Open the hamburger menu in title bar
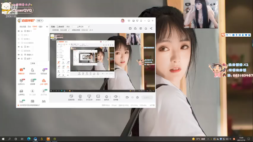 (x=141, y=21)
